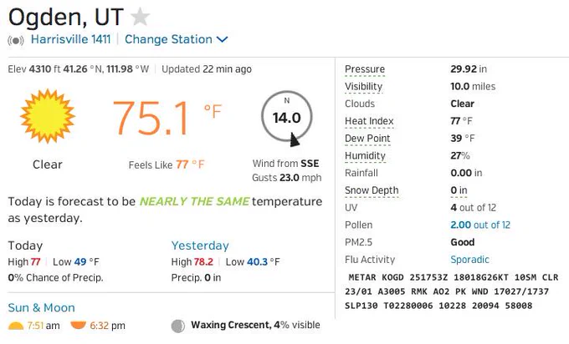Click the Pressure label definition

pos(365,69)
